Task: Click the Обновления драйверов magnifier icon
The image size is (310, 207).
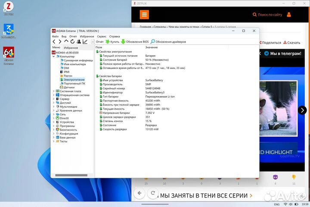Action: click(x=153, y=42)
